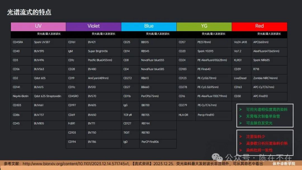Select the purple Violet header cell
Screen dimensions: 302x170
click(x=93, y=26)
